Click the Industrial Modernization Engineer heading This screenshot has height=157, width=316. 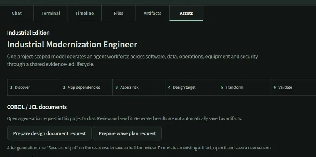[x=72, y=45]
